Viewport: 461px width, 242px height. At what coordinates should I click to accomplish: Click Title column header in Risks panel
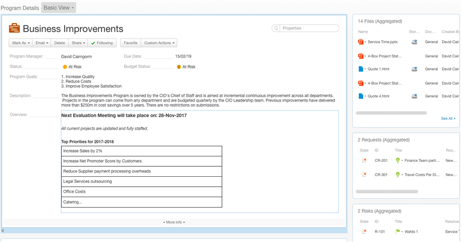[x=399, y=222]
